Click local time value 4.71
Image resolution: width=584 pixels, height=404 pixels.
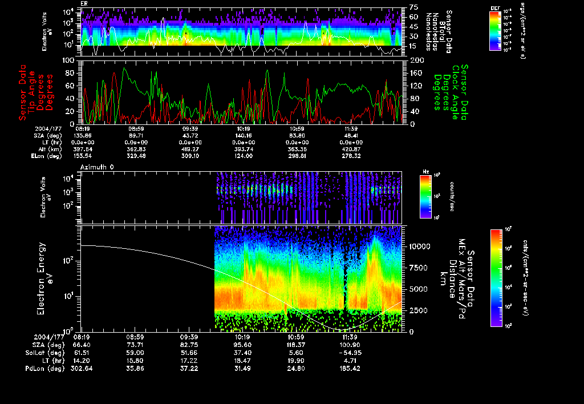[x=350, y=361]
